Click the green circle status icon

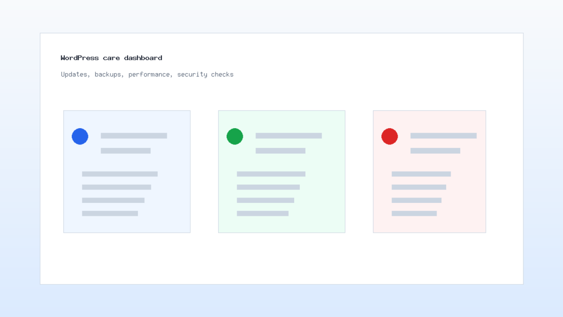click(235, 136)
